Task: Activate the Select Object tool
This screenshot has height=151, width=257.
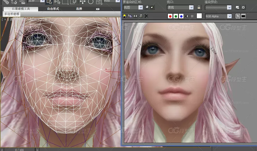Action: [x=49, y=2]
